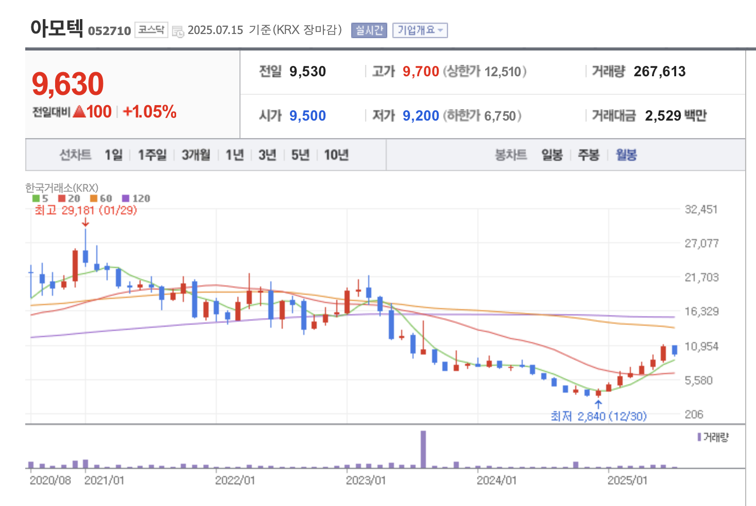Select the 일봉 daily candle chart
Image resolution: width=756 pixels, height=506 pixels.
click(x=552, y=155)
